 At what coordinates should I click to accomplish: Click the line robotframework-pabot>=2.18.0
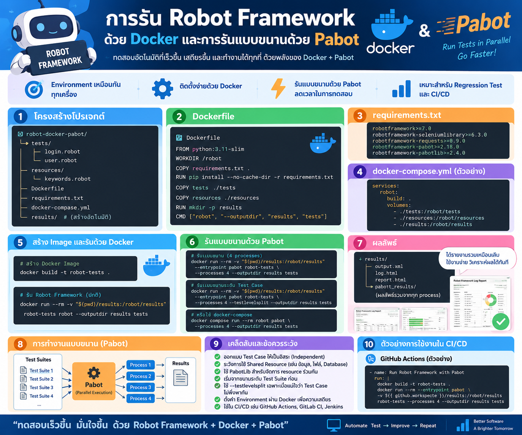(416, 147)
